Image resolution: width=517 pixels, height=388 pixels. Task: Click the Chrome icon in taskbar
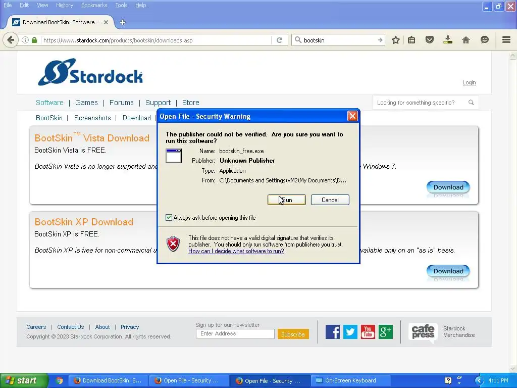tap(59, 380)
